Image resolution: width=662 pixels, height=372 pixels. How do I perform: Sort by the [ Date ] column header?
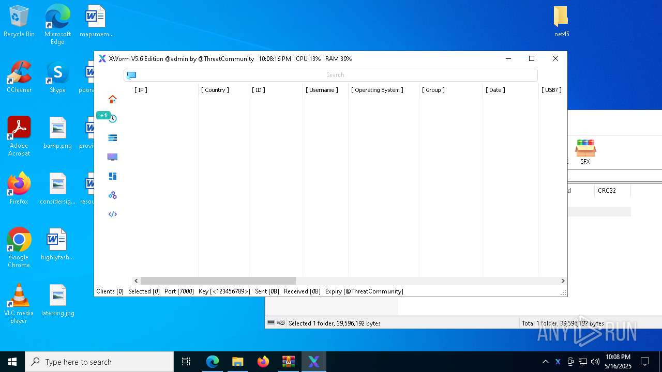pyautogui.click(x=495, y=90)
